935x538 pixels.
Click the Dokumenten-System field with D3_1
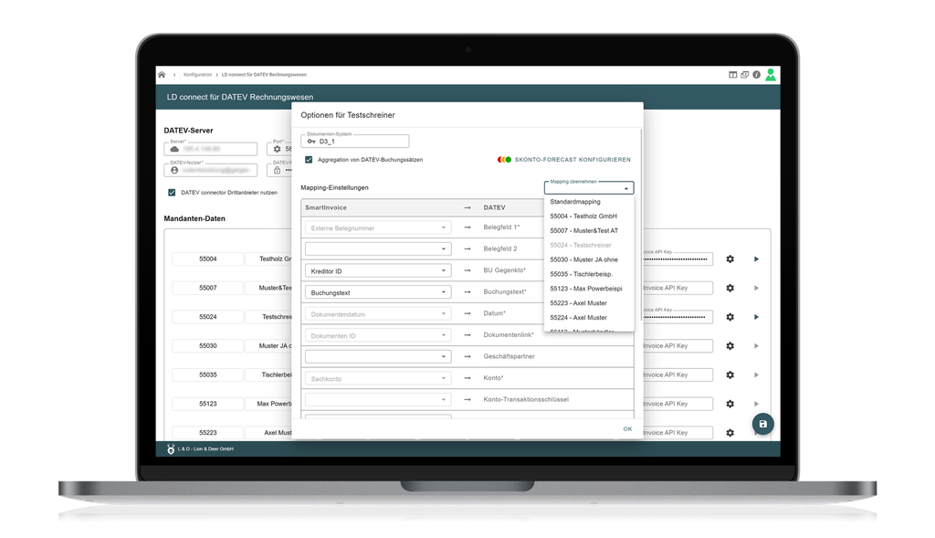coord(355,142)
